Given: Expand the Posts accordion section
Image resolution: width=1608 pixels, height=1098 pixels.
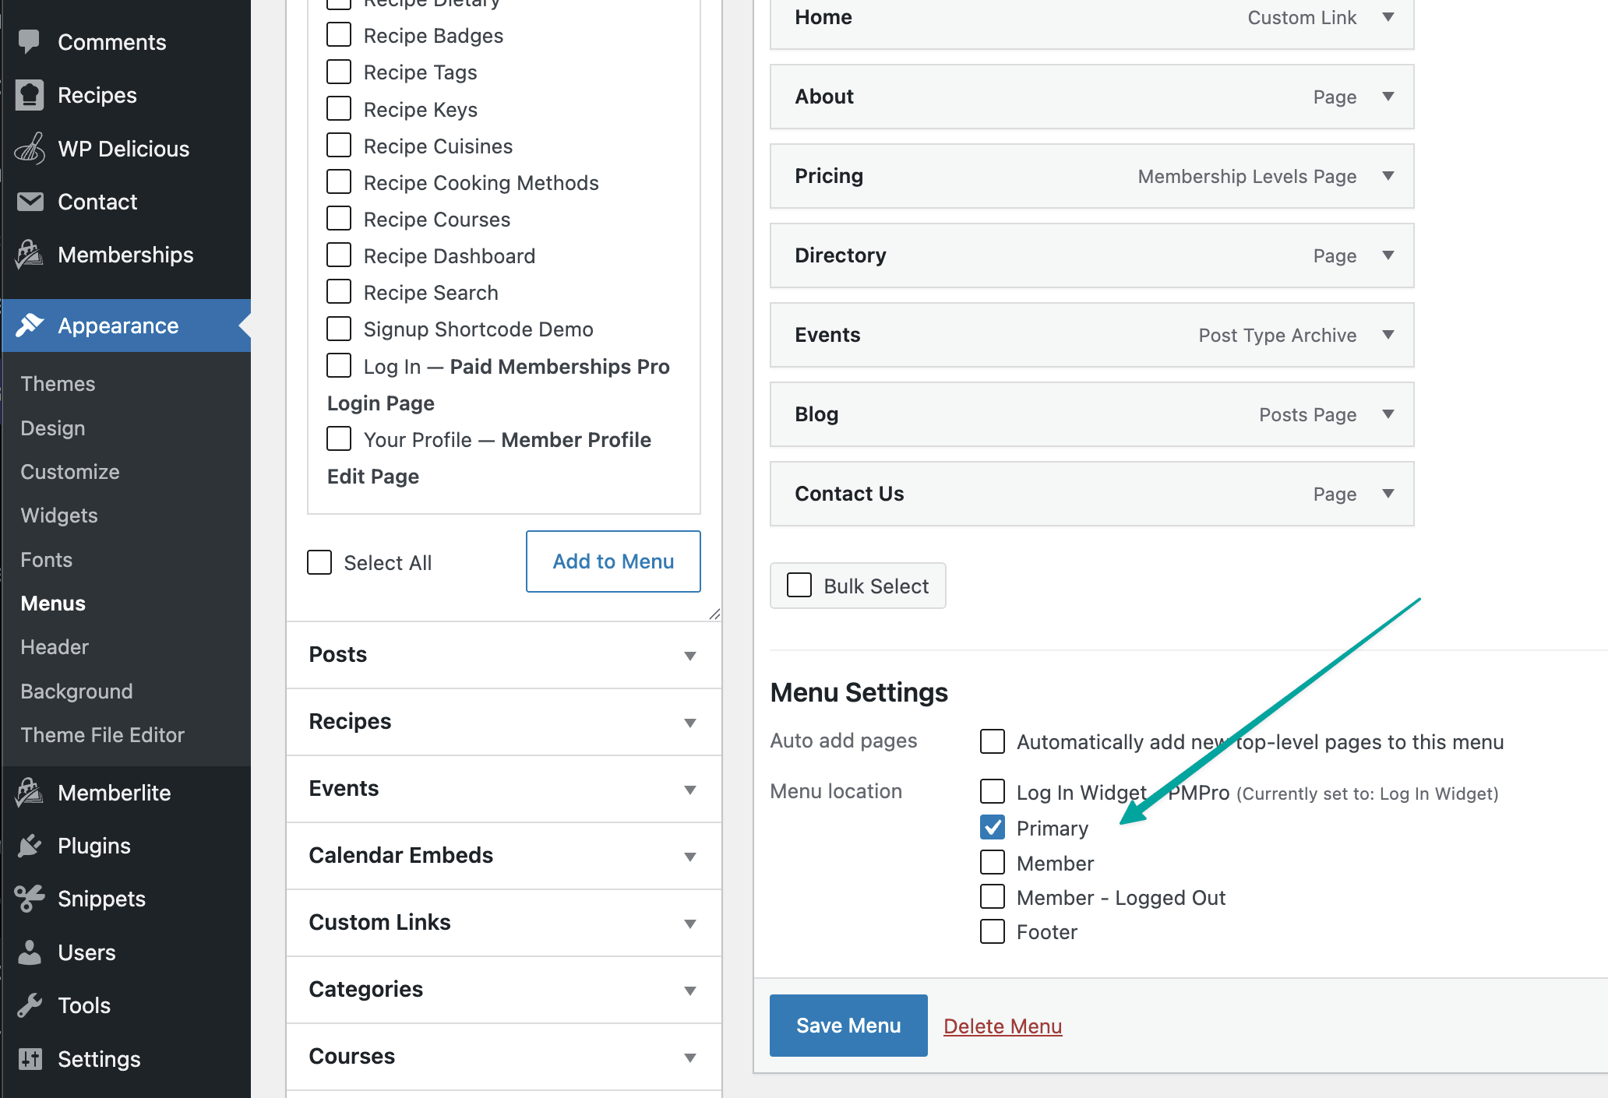Looking at the screenshot, I should [x=504, y=655].
